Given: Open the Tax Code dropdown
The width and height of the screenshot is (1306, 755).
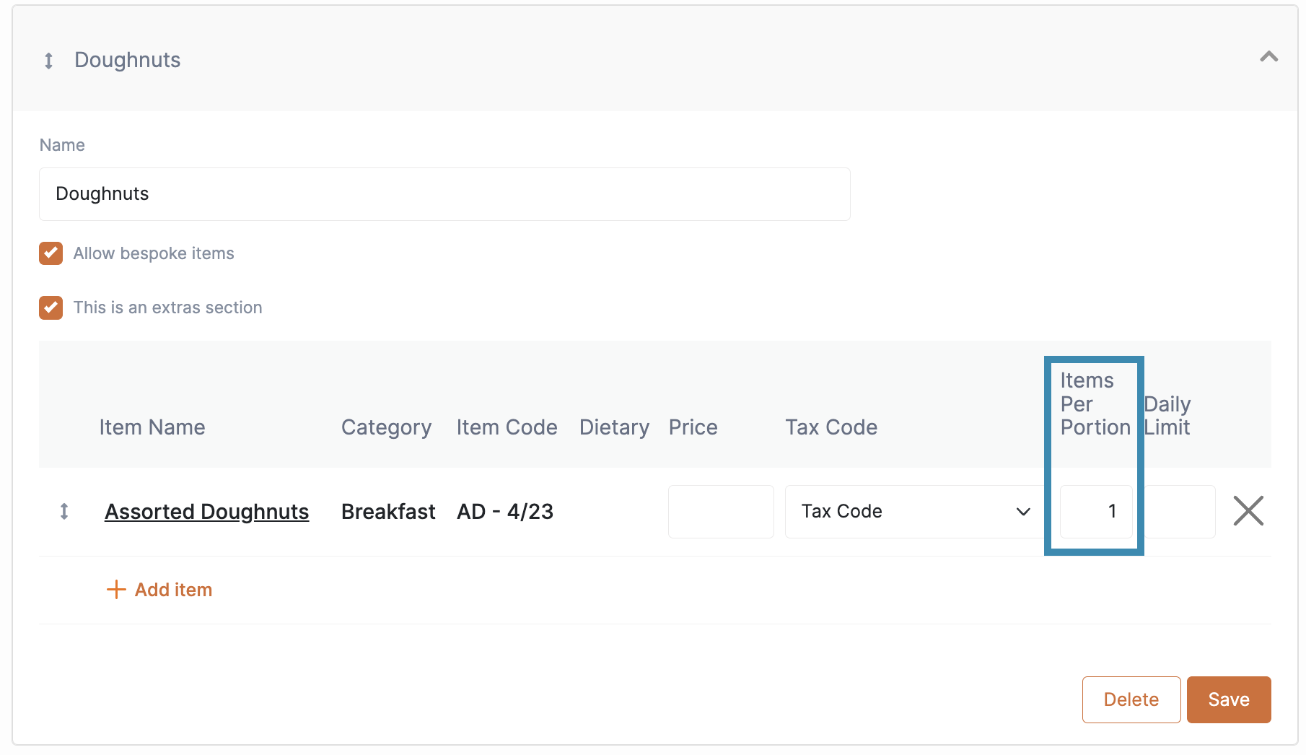Looking at the screenshot, I should point(915,512).
